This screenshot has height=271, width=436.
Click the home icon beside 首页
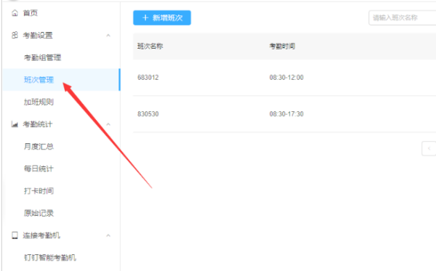tap(15, 13)
